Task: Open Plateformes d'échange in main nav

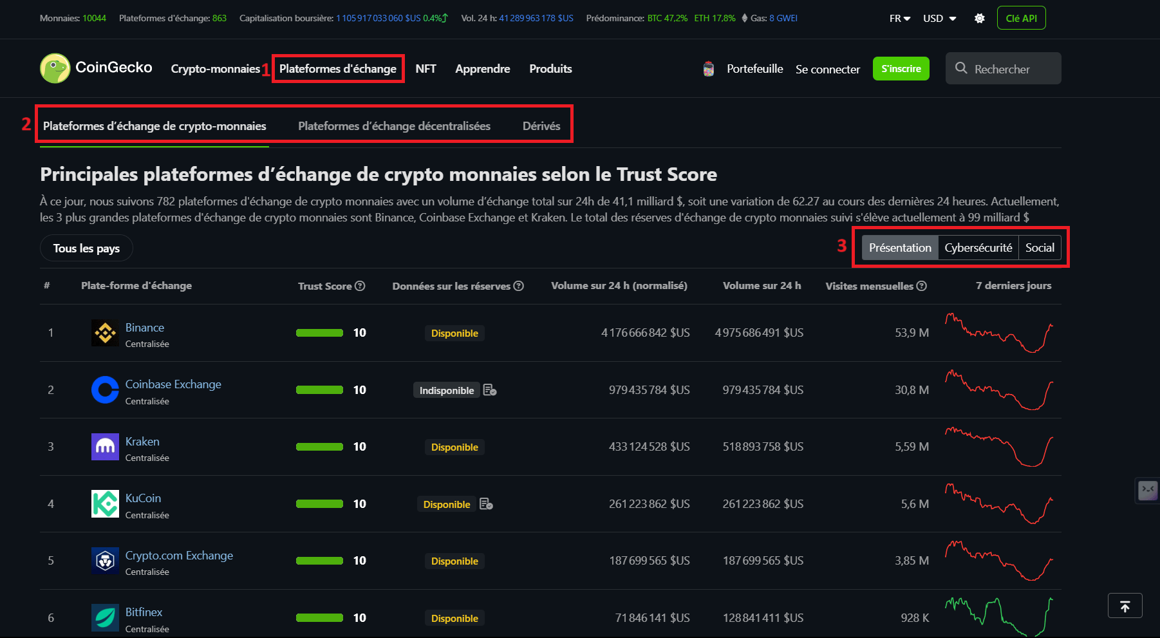Action: [338, 69]
